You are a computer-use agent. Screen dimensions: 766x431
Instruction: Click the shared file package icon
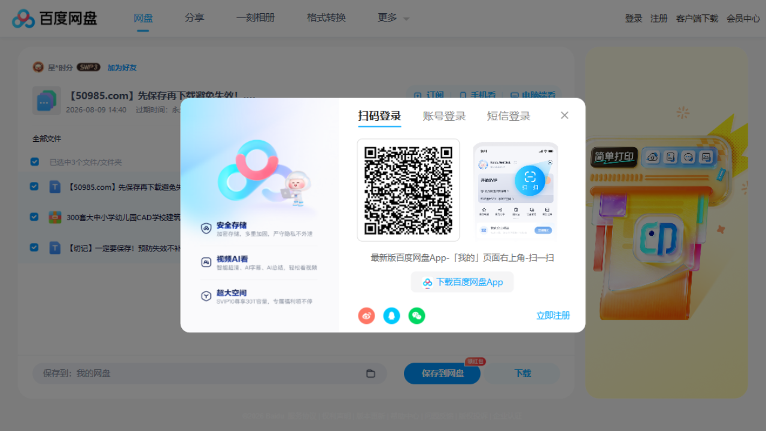coord(47,101)
